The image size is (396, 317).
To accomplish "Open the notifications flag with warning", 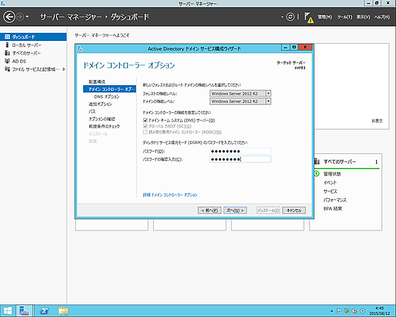I will point(309,17).
